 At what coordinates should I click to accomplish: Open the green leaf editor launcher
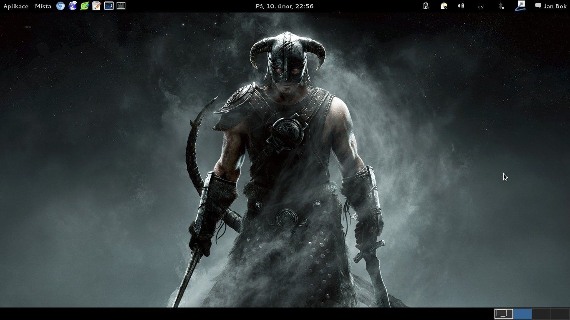coord(85,6)
